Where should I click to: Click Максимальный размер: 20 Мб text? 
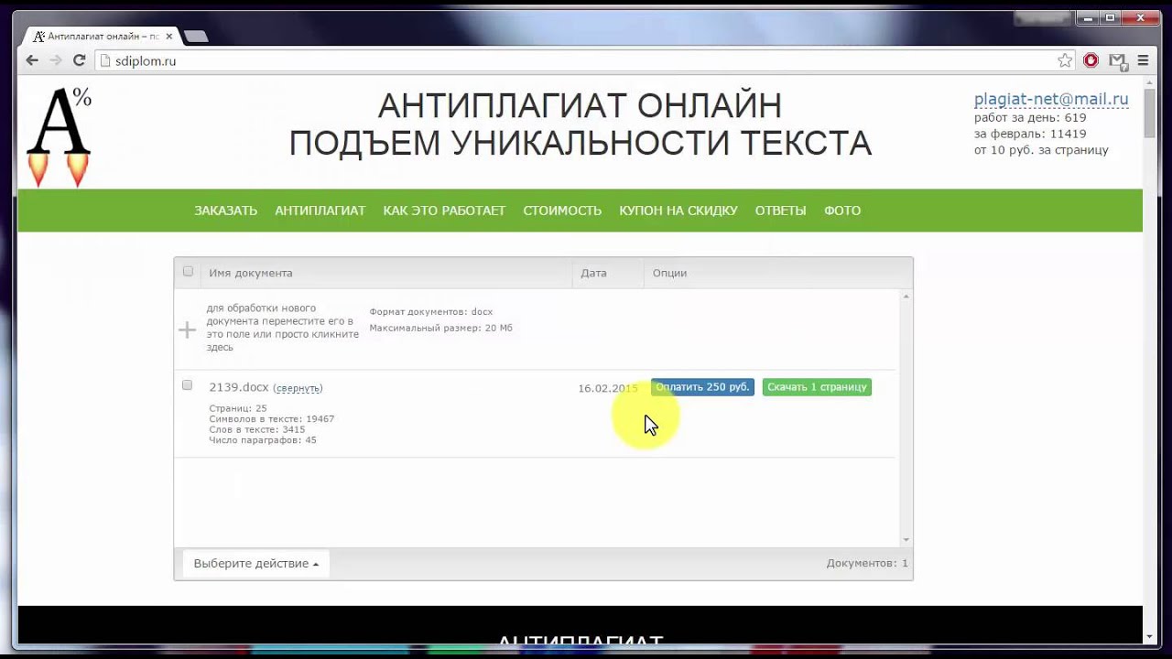441,328
